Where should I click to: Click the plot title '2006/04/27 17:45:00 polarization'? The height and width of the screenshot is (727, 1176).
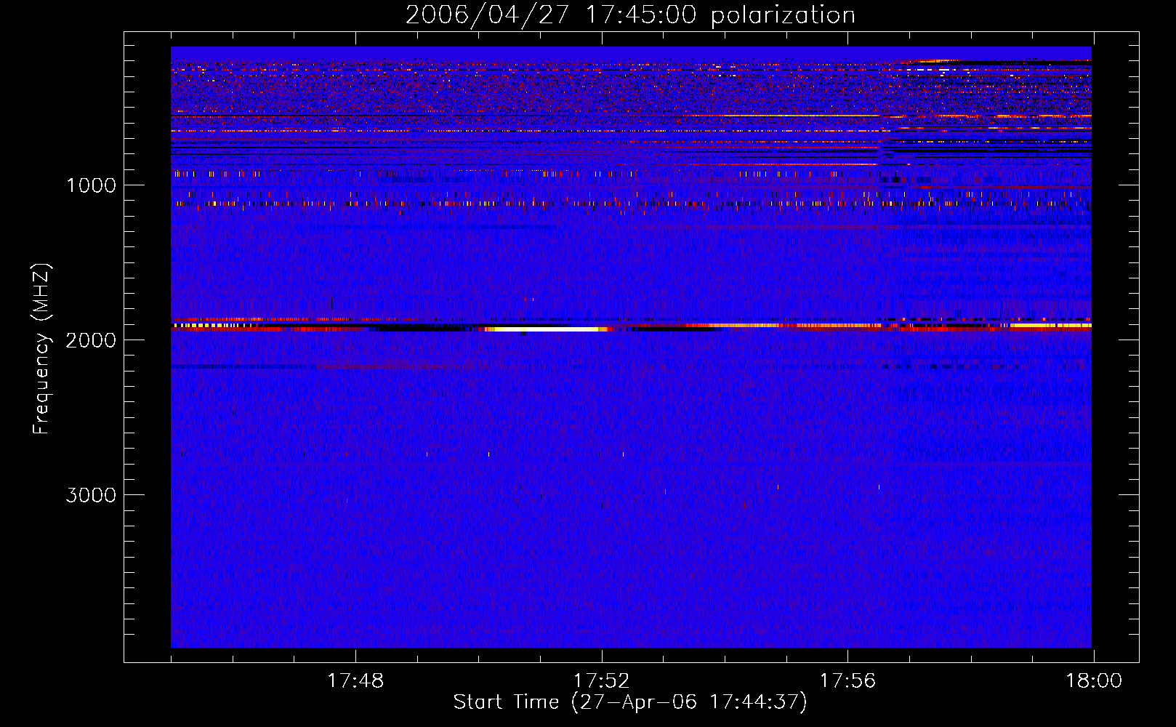click(x=630, y=15)
